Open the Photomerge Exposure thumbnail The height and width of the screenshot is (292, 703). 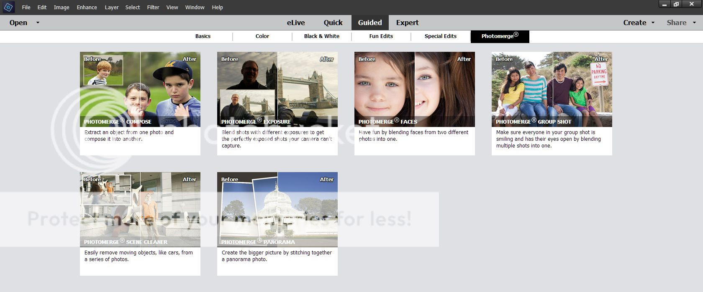pos(277,89)
